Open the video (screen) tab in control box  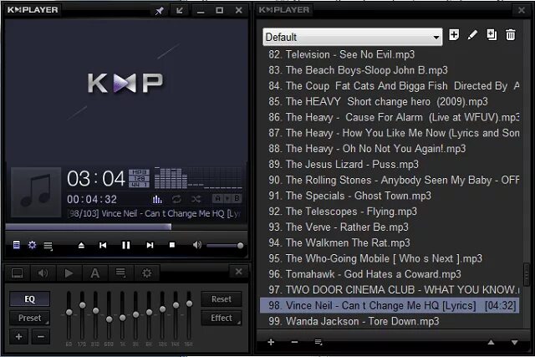tap(17, 273)
